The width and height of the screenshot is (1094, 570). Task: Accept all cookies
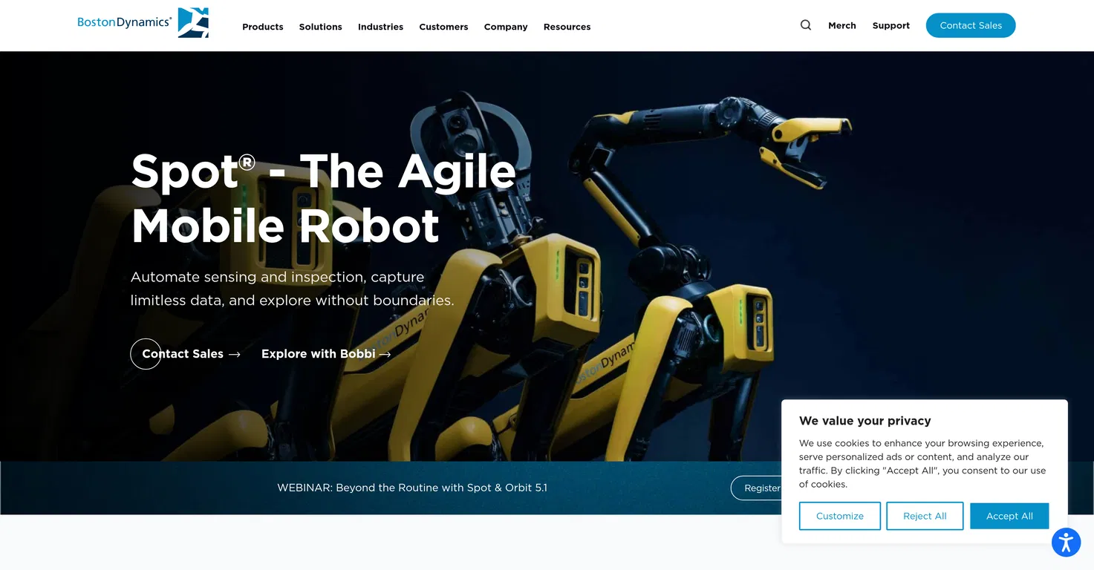[1009, 516]
